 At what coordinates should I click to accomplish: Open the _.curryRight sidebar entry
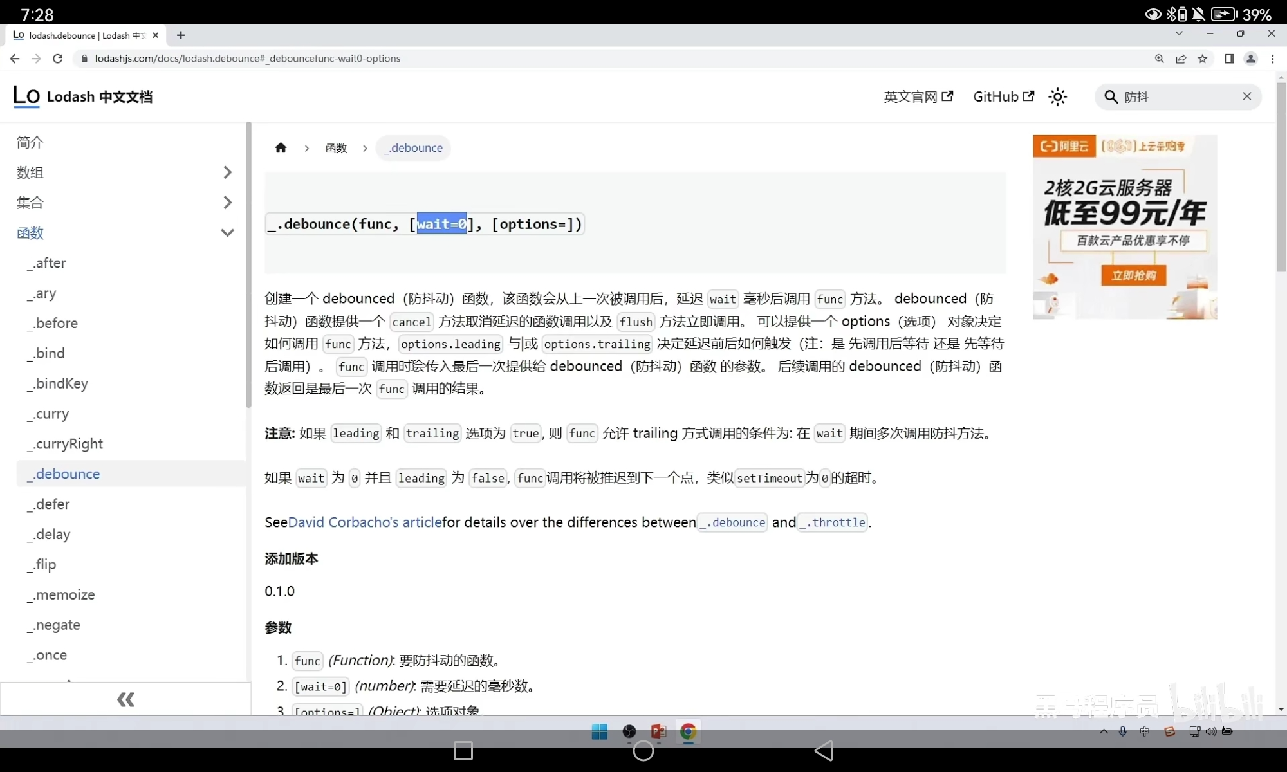[69, 444]
